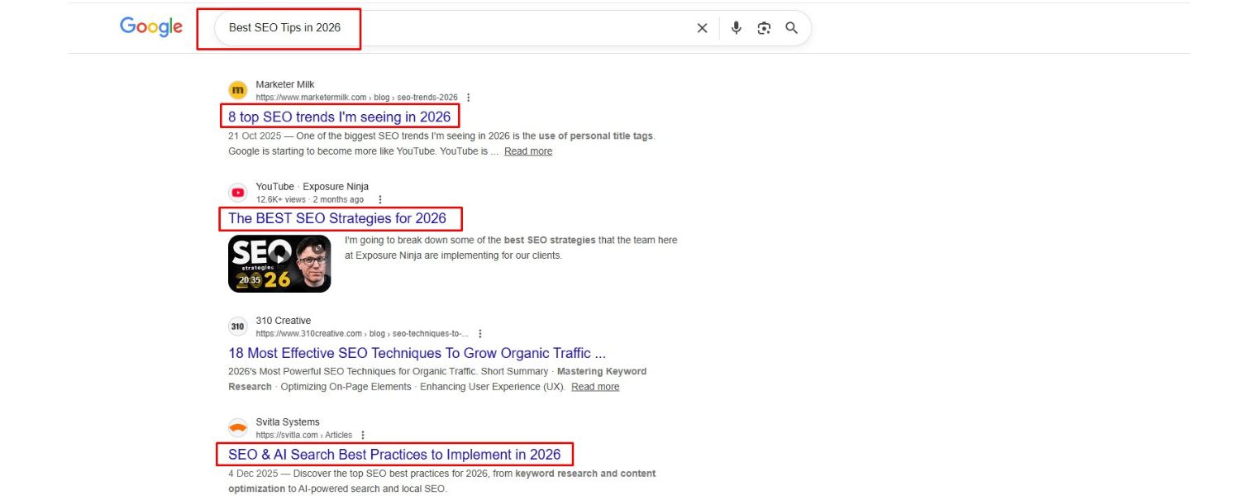Open Google Lens image search
Viewport: 1240px width, 496px height.
coord(764,28)
